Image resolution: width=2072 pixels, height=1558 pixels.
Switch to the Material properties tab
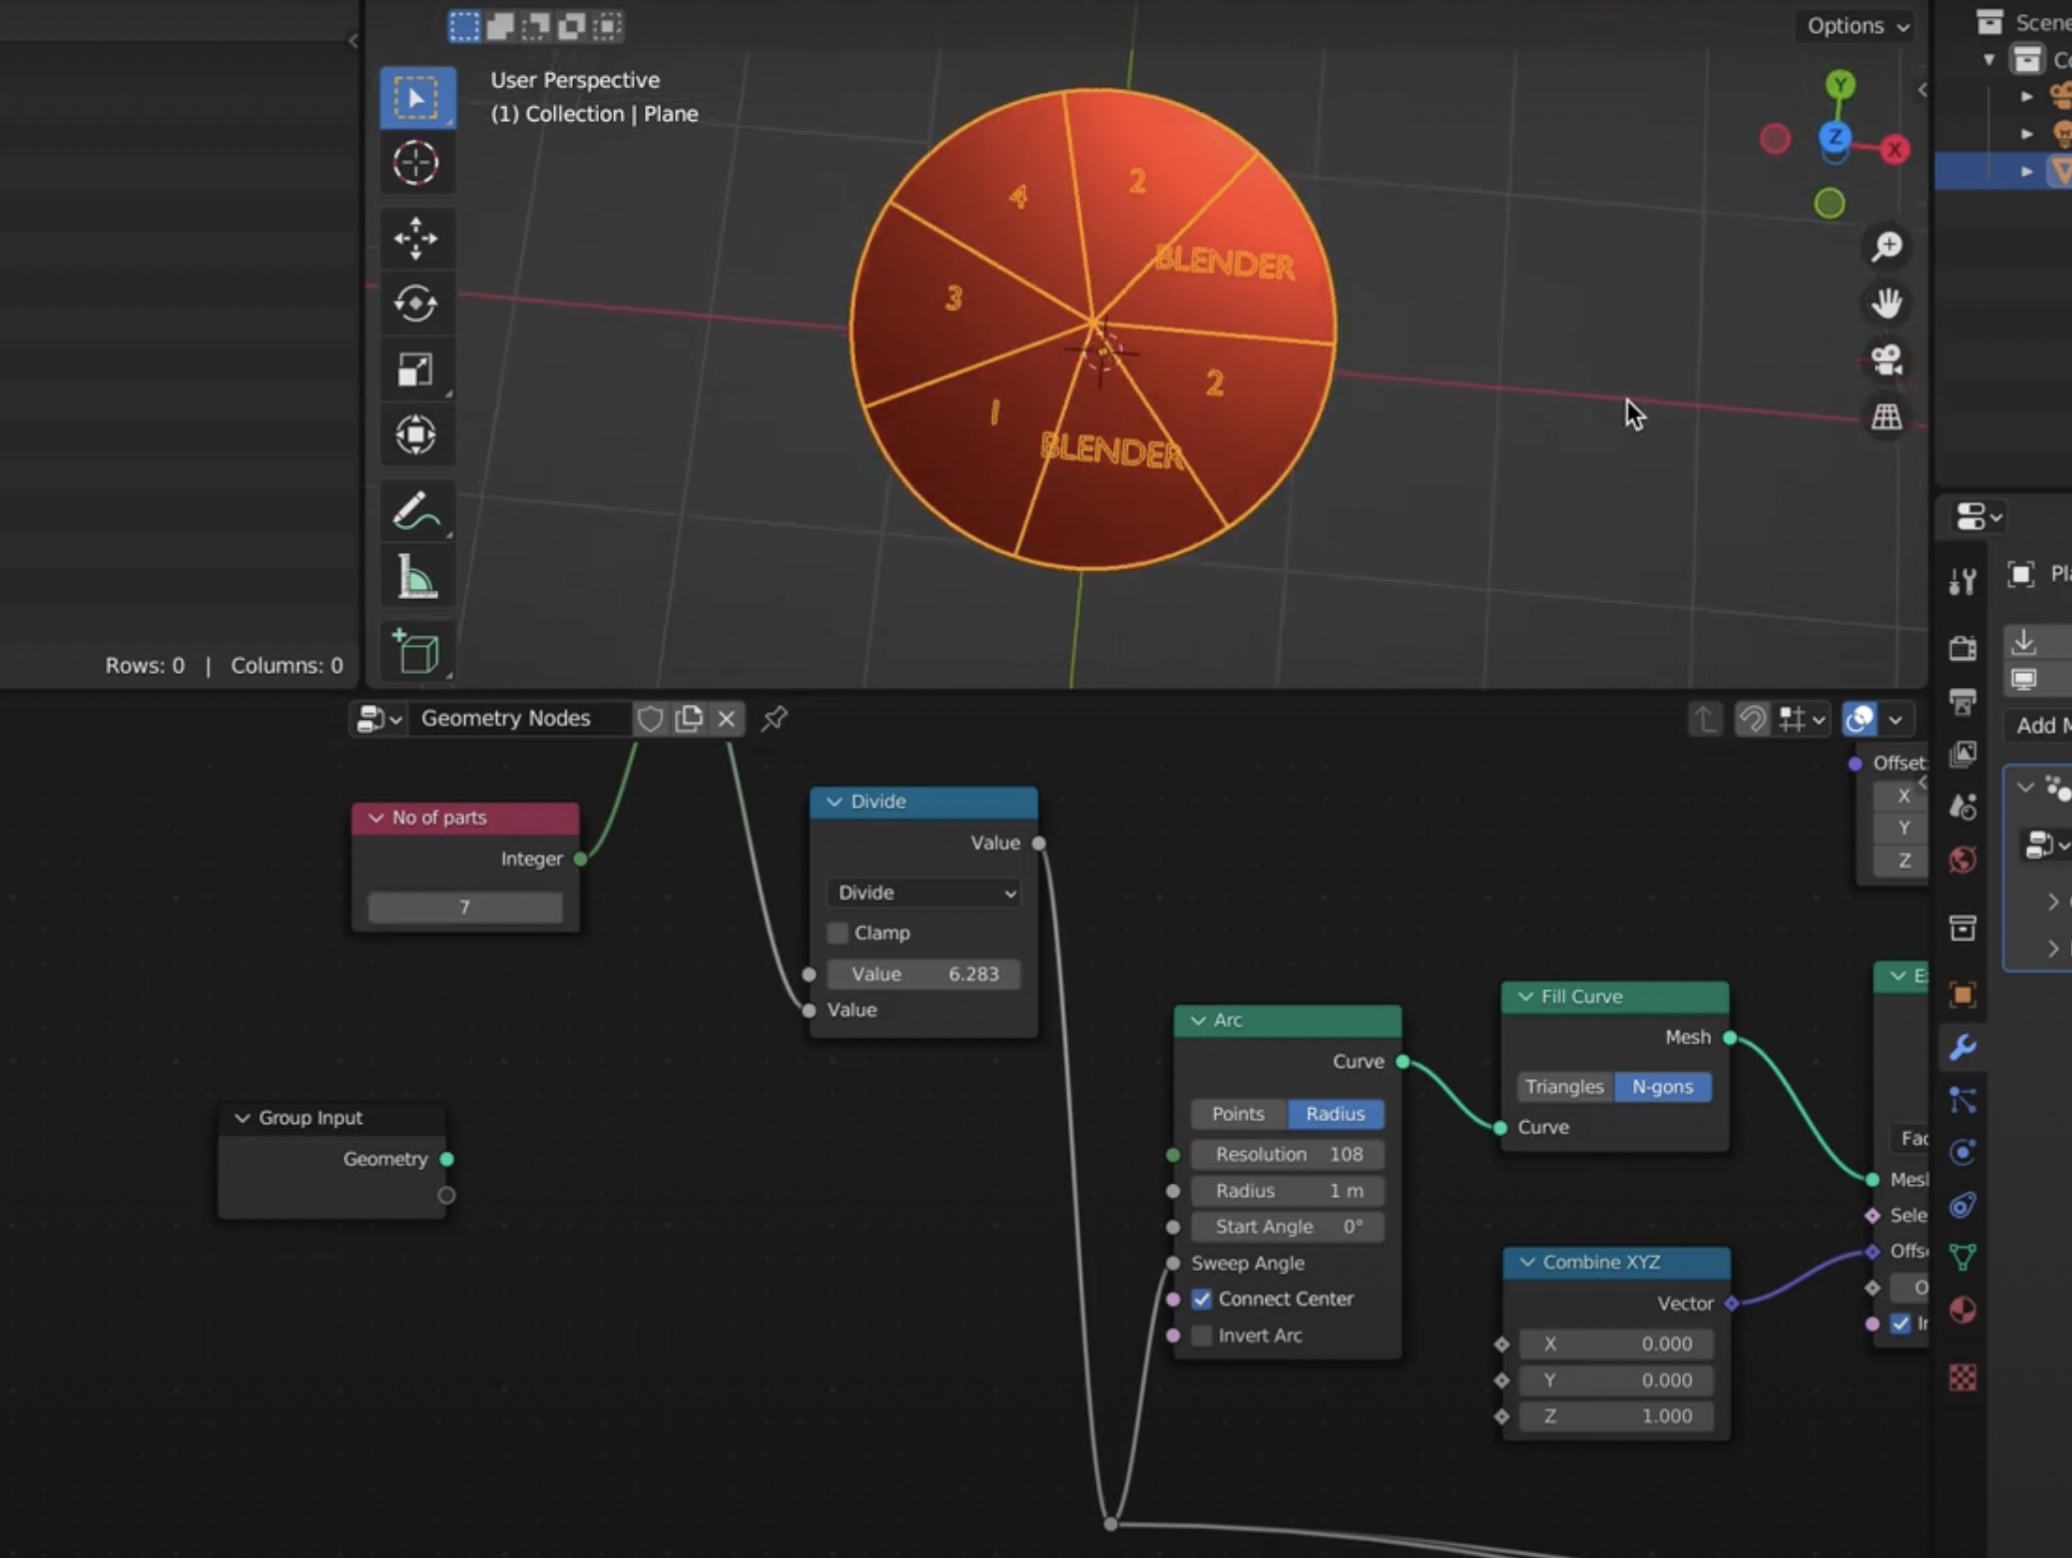pyautogui.click(x=1963, y=1310)
